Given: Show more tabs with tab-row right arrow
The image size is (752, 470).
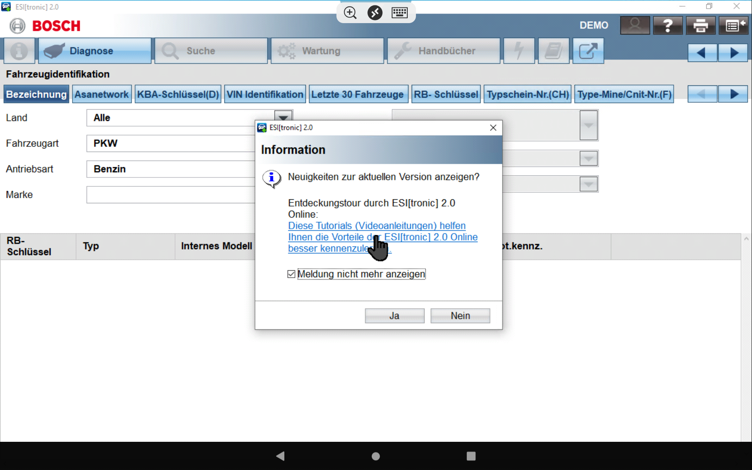Looking at the screenshot, I should tap(733, 94).
